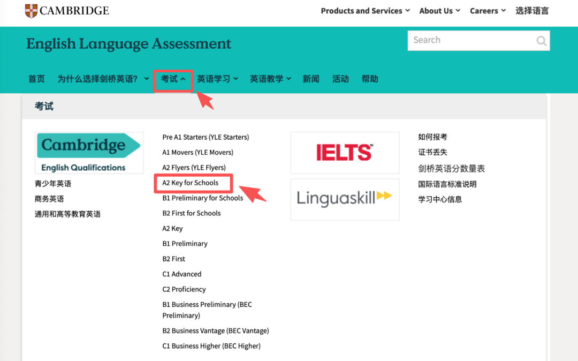Select the plain B2 First link
This screenshot has height=361, width=578.
(173, 259)
